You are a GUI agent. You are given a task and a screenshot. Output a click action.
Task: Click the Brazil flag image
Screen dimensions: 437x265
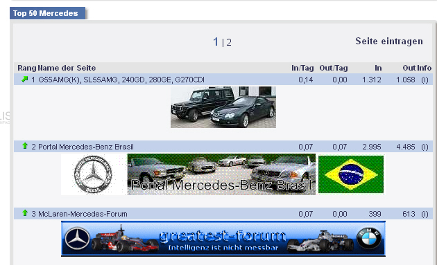tap(351, 174)
